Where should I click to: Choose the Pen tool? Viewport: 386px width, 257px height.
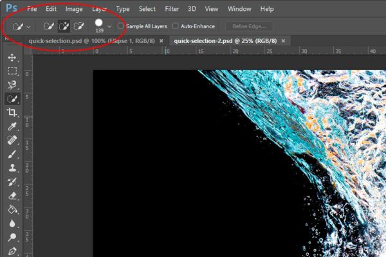tap(12, 251)
